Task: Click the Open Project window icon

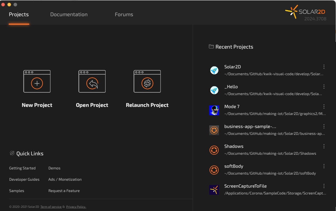Action: coord(92,81)
